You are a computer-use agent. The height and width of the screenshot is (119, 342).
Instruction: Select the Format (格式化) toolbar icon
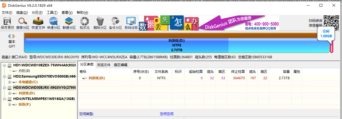click(85, 21)
